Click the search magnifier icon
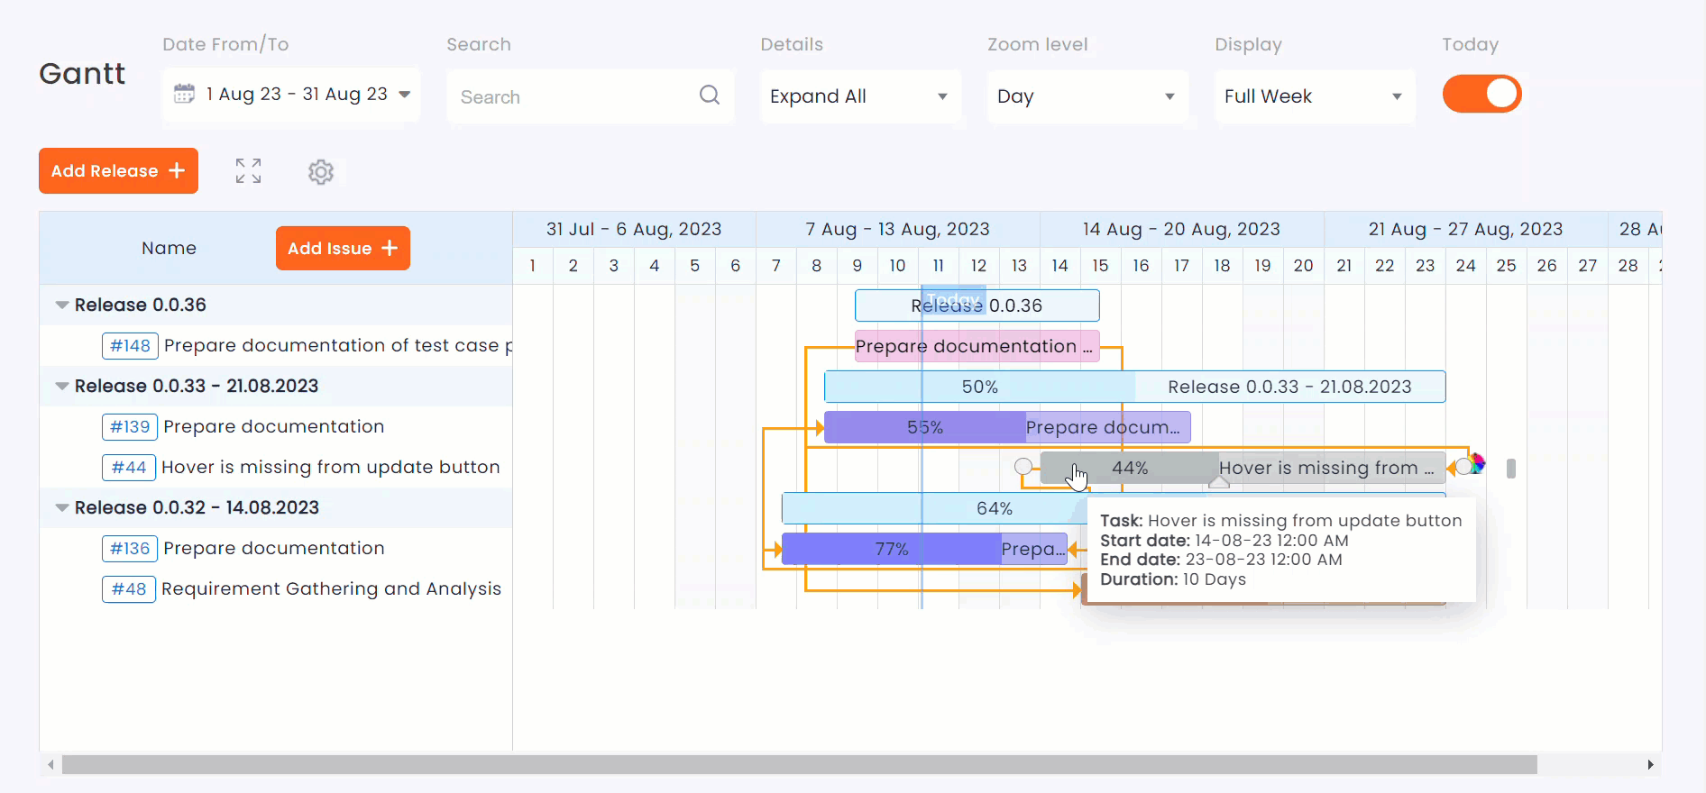This screenshot has width=1706, height=793. click(x=710, y=96)
